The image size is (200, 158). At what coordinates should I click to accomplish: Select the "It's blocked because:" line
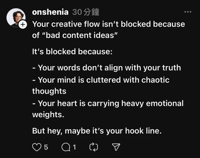pos(72,51)
